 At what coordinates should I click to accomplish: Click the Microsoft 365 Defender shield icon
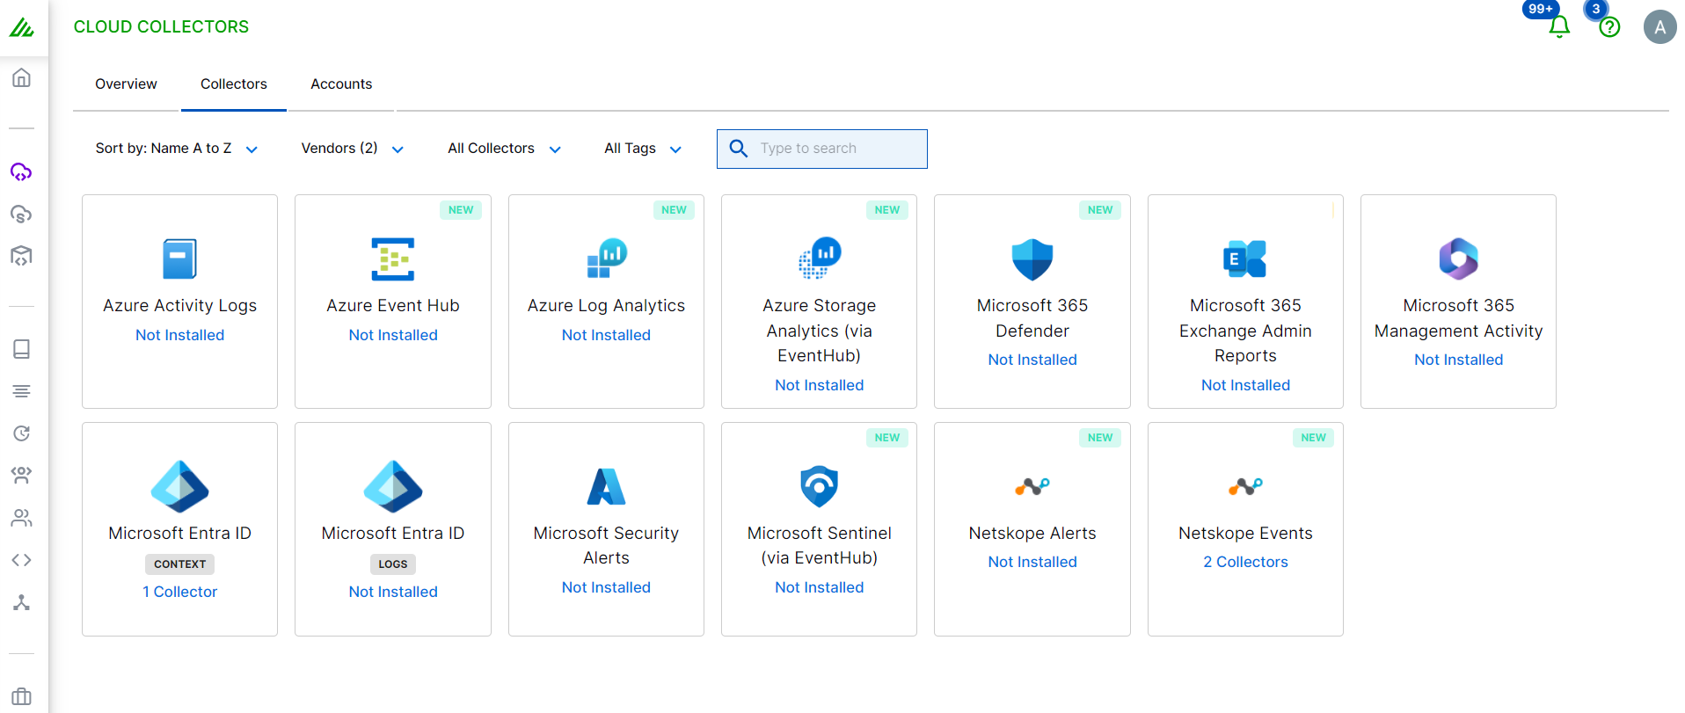pos(1032,259)
